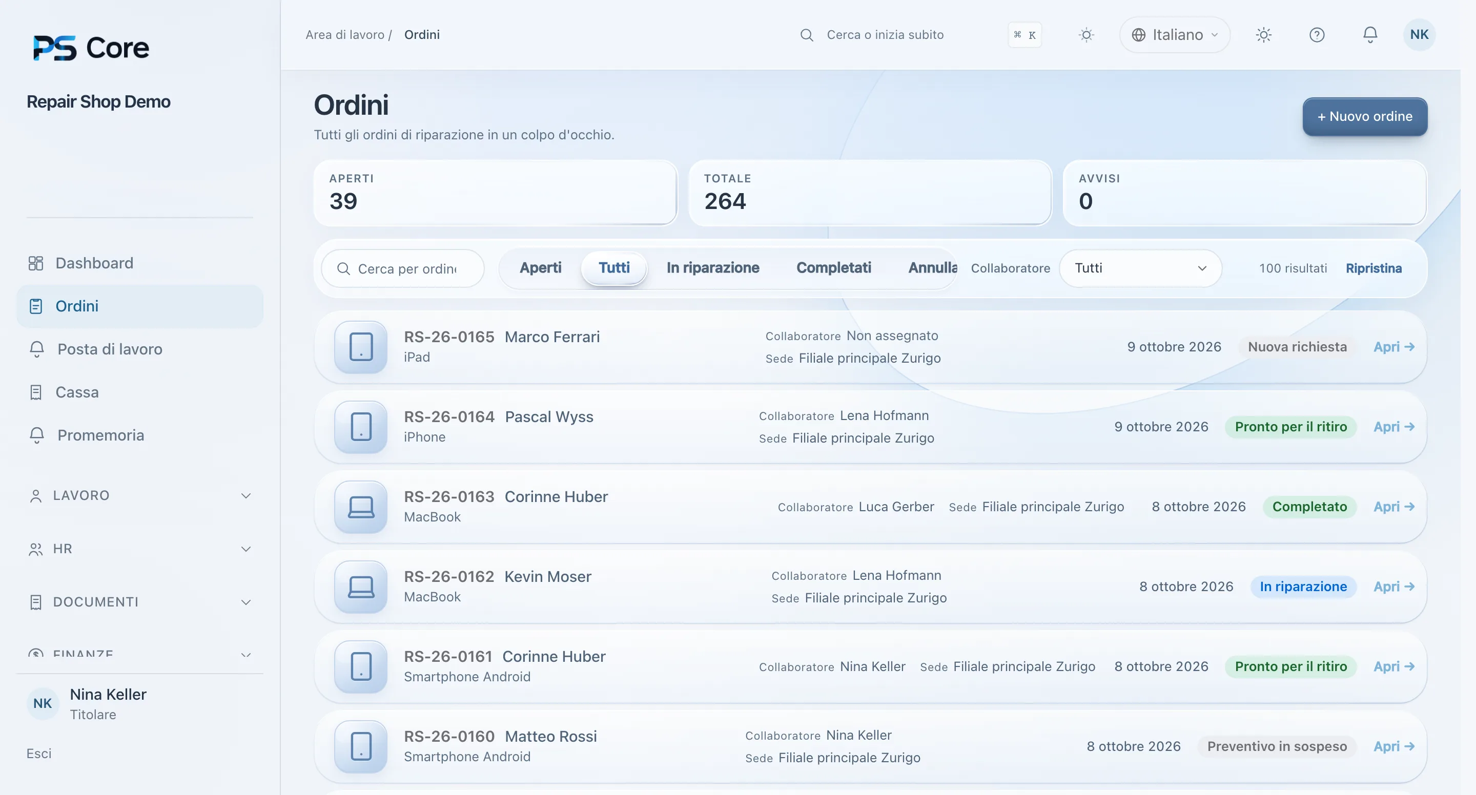
Task: Open the NK avatar in the top bar
Action: click(1419, 35)
